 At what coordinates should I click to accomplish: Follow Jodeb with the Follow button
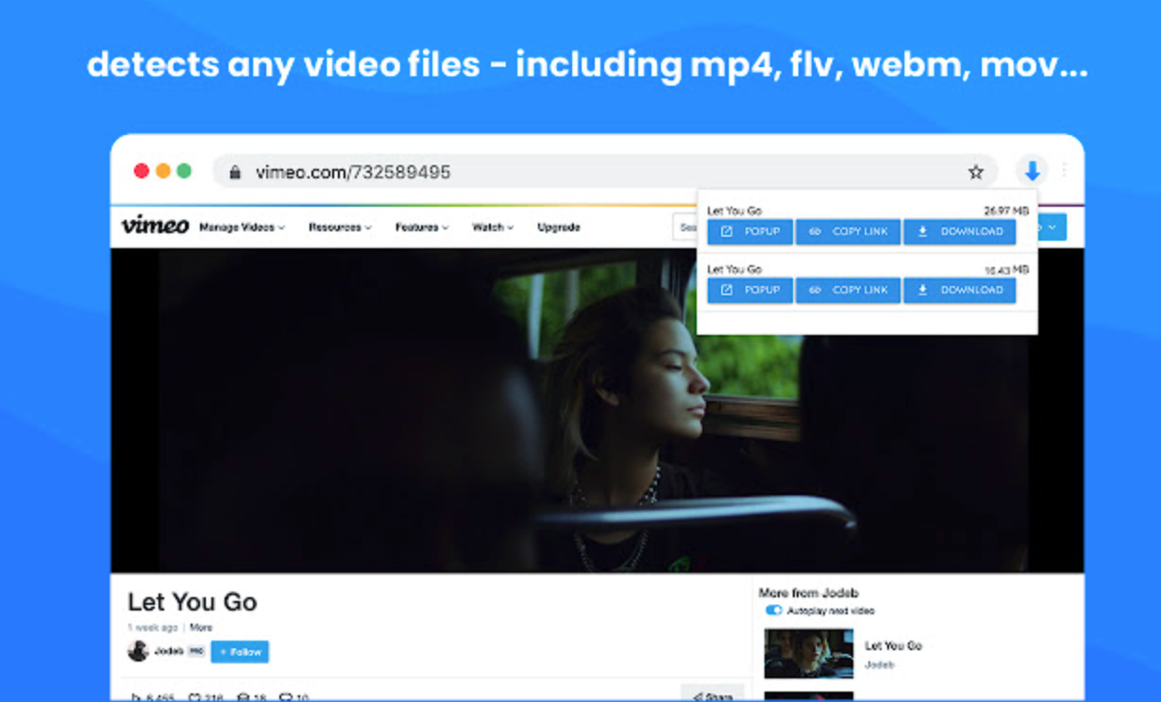coord(240,652)
